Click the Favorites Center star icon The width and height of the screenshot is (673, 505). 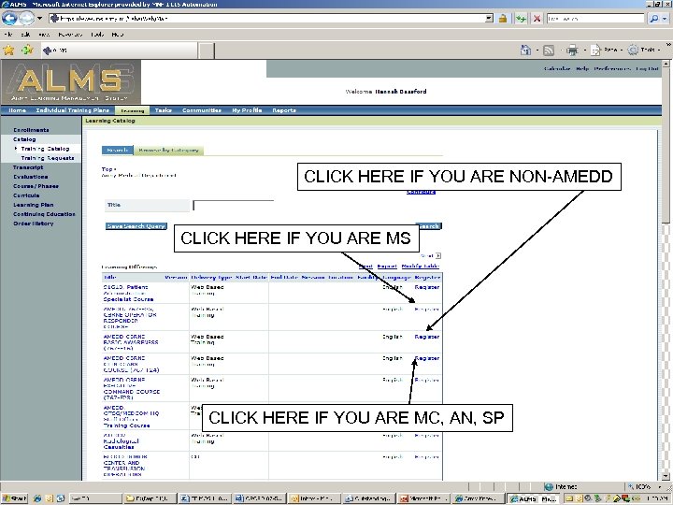(8, 50)
